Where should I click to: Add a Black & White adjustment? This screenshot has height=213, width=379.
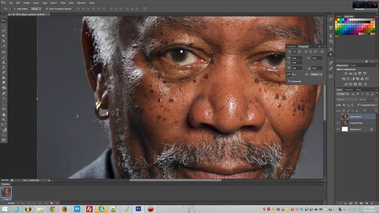[353, 79]
